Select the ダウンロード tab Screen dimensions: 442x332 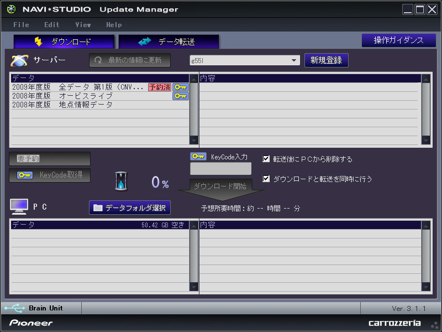point(64,41)
